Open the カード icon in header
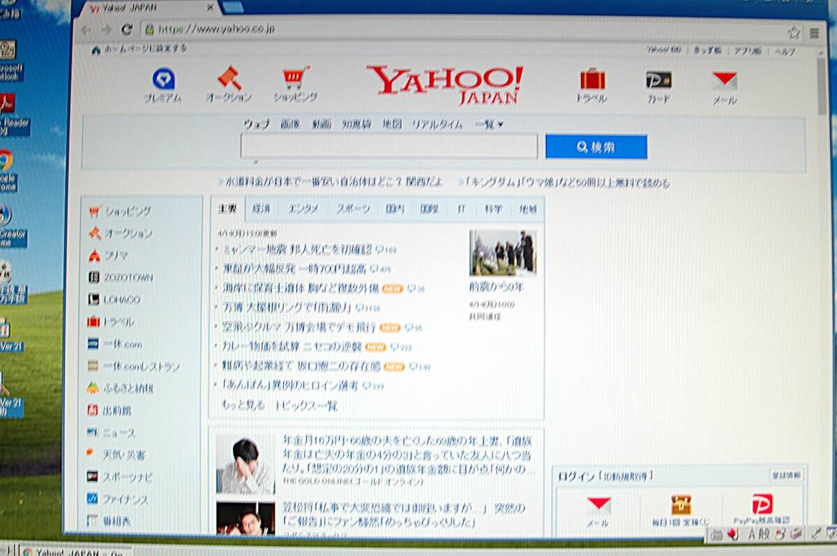Image resolution: width=837 pixels, height=556 pixels. coord(658,79)
